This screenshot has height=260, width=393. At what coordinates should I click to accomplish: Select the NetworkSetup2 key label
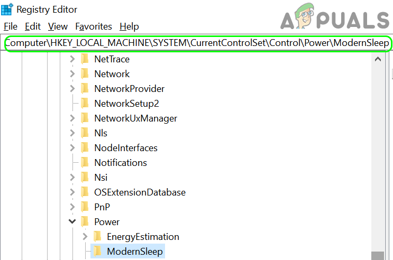[x=126, y=104]
